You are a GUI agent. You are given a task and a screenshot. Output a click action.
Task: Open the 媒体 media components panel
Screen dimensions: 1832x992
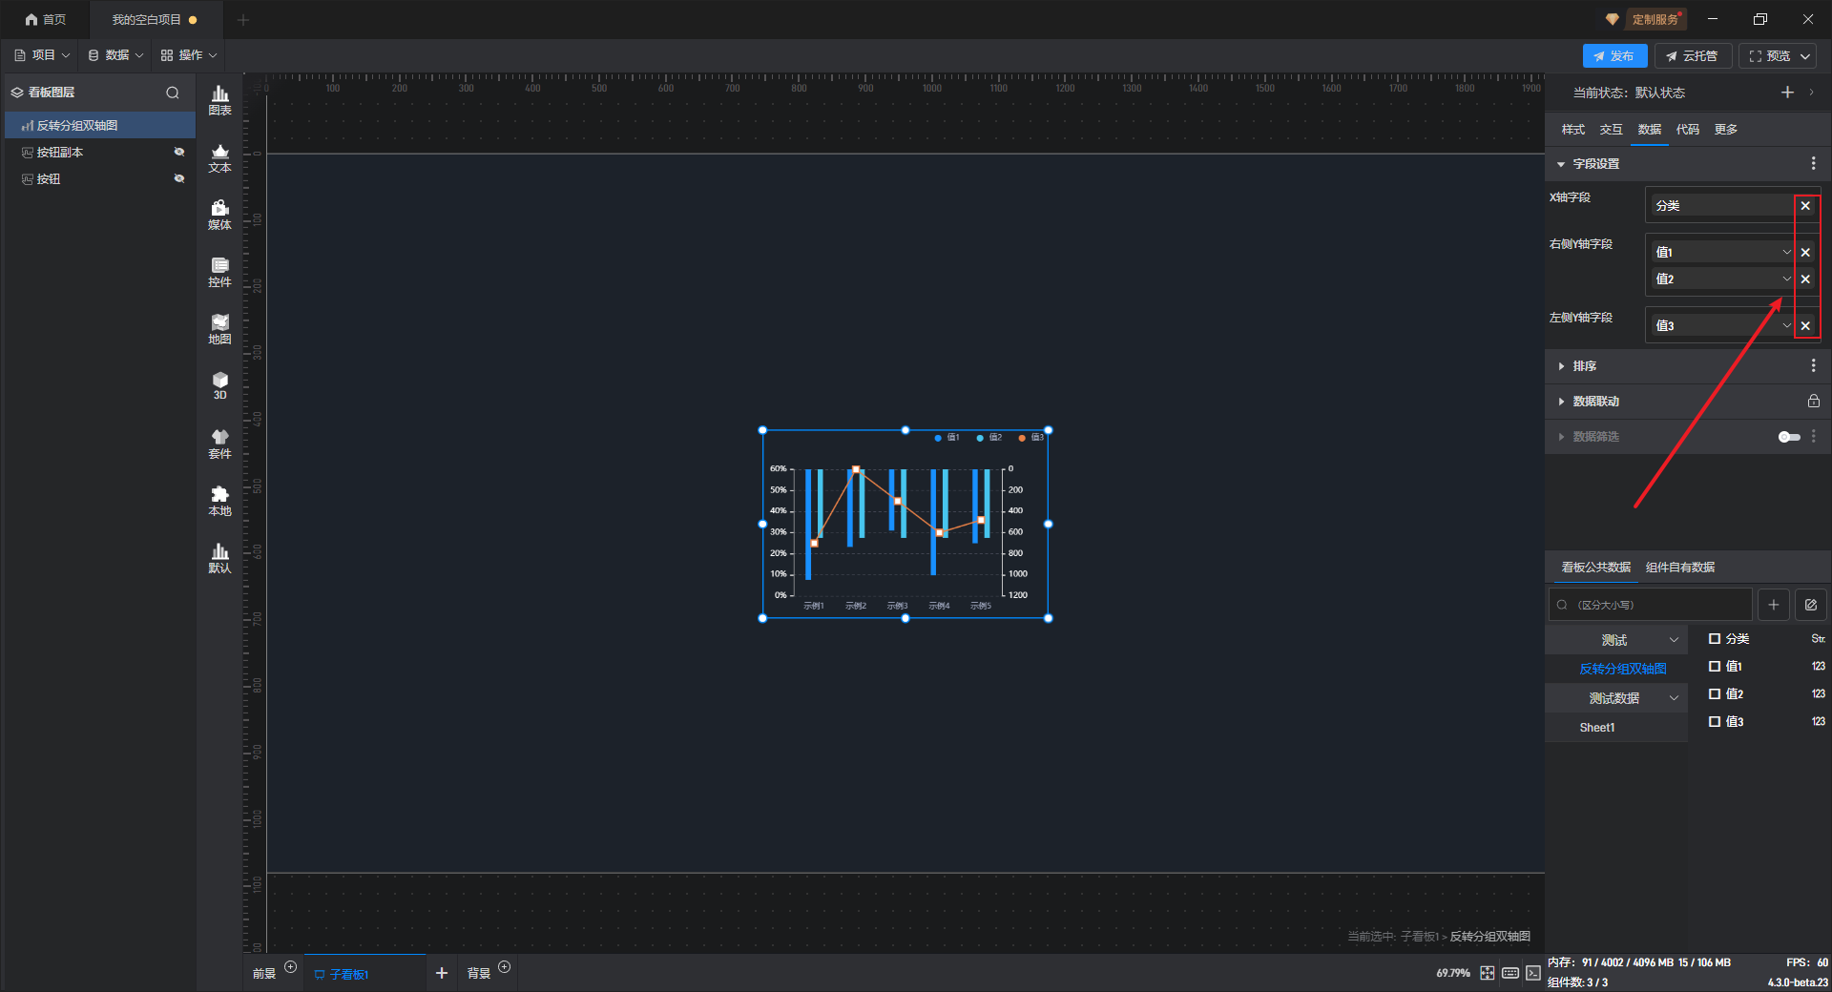(219, 215)
